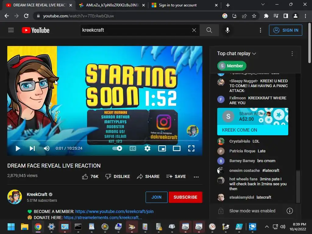
Task: Open the 8:39 PM clock and calendar
Action: tap(298, 227)
